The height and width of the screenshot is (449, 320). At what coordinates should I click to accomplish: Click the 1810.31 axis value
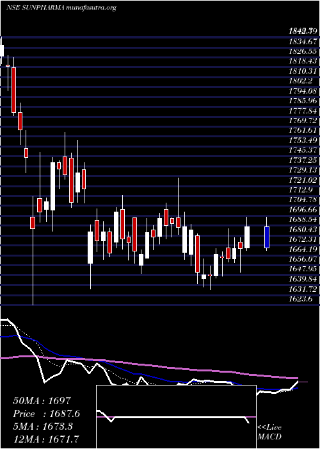point(303,71)
